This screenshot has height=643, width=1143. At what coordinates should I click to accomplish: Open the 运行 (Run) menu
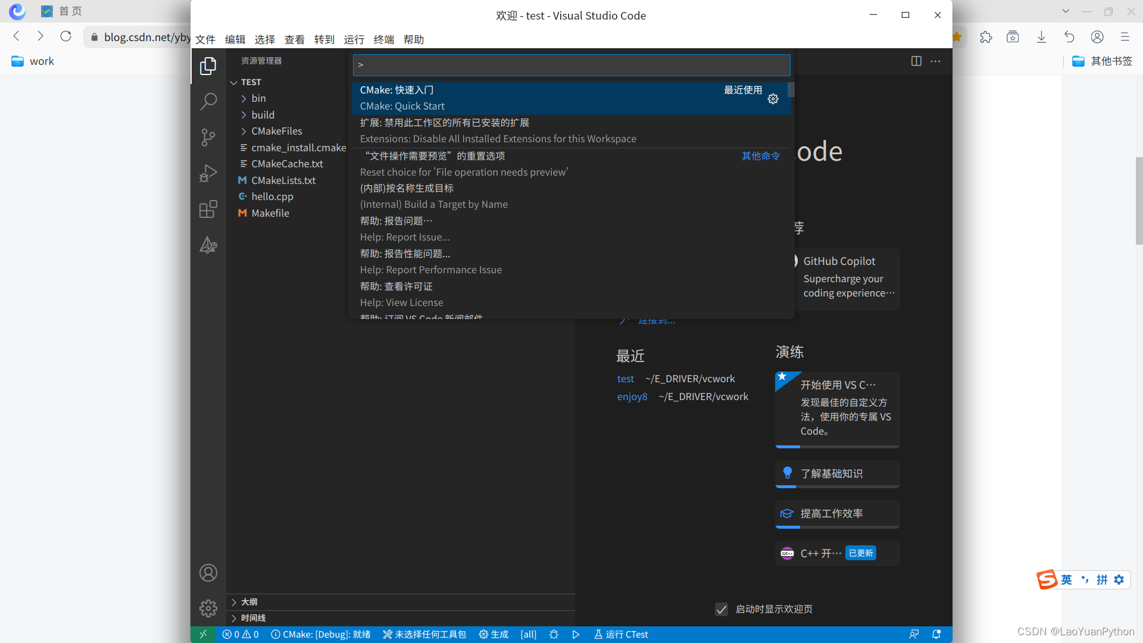[x=354, y=40]
